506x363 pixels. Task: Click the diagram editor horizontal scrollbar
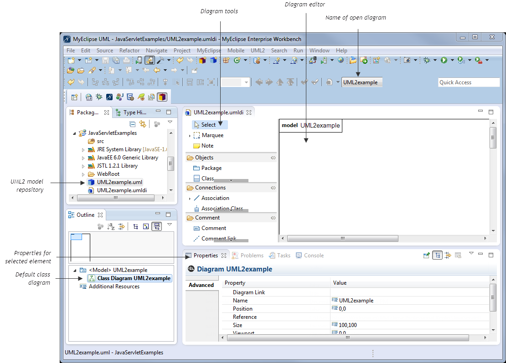343,238
